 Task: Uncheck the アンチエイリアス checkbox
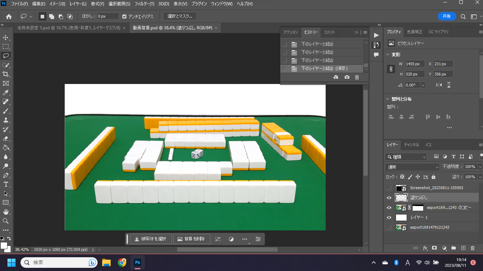(x=124, y=17)
